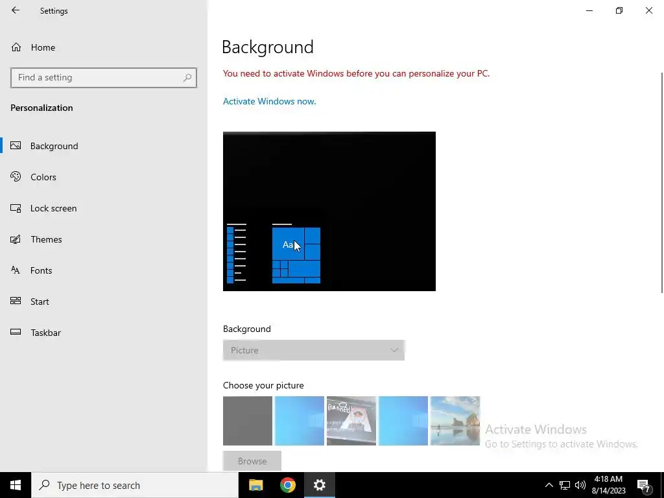The height and width of the screenshot is (498, 664).
Task: Open File Explorer from the taskbar
Action: point(255,485)
